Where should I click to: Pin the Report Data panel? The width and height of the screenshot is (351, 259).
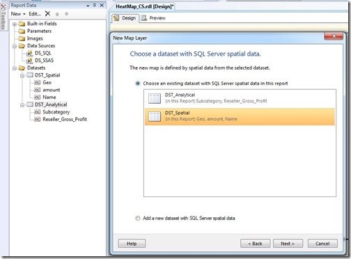click(95, 5)
